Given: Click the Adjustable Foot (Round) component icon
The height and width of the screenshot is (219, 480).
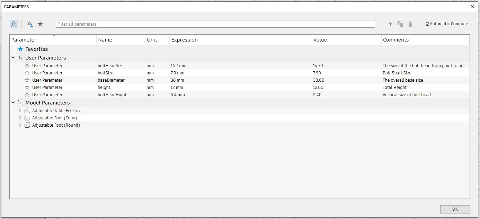Looking at the screenshot, I should 27,125.
